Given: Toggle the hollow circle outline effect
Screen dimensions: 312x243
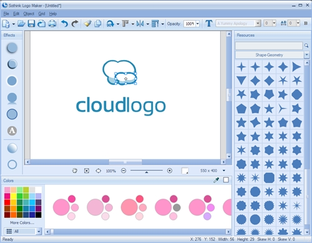Looking at the screenshot, I should tap(12, 164).
